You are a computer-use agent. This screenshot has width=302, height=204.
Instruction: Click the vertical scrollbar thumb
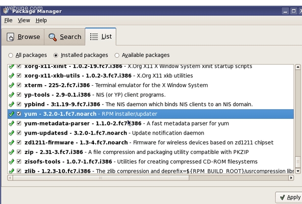[298, 162]
